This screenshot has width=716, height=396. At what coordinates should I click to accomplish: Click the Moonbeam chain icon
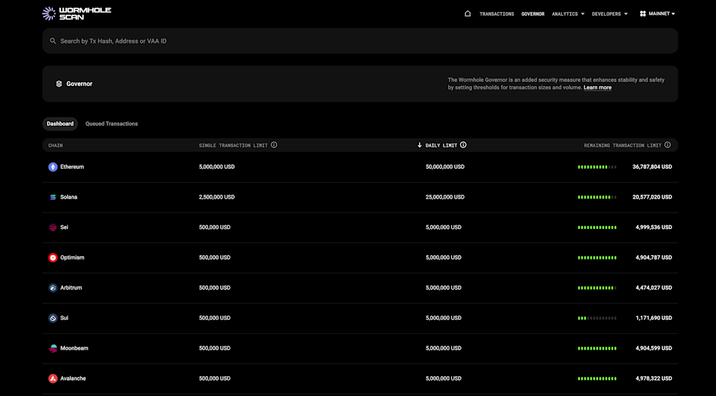click(53, 348)
